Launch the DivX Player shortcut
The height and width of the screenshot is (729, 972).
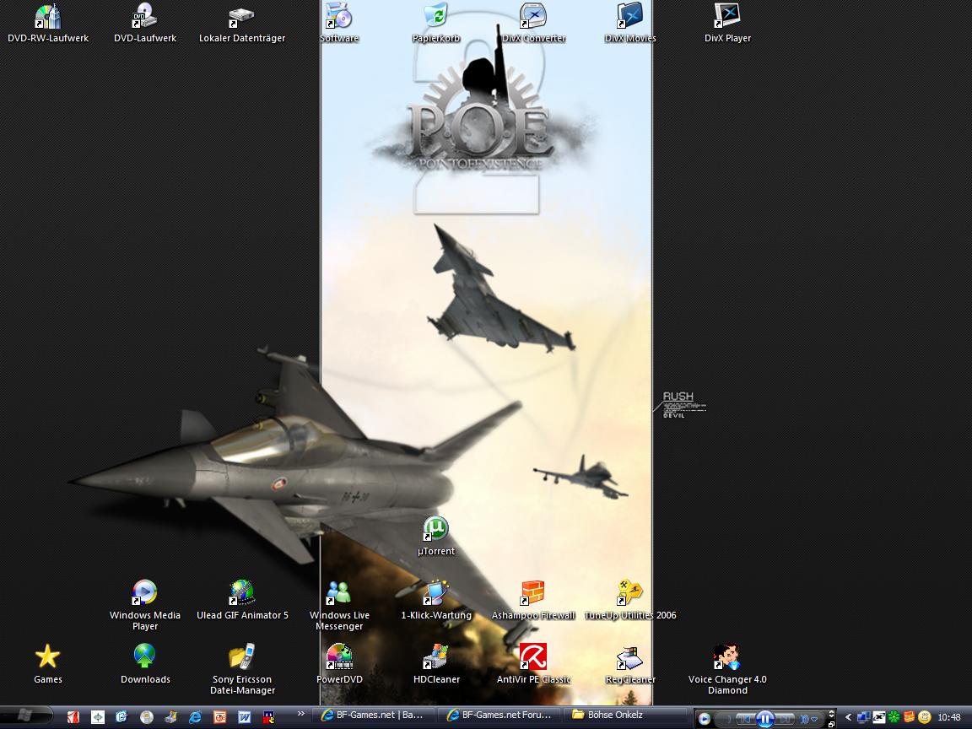[x=727, y=24]
